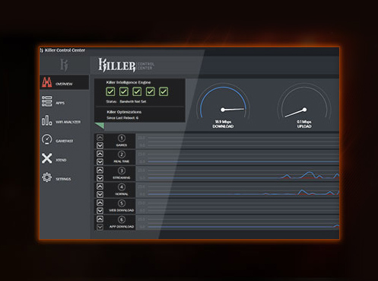Click the Streaming bandwidth graph
This screenshot has width=378, height=281.
point(238,174)
